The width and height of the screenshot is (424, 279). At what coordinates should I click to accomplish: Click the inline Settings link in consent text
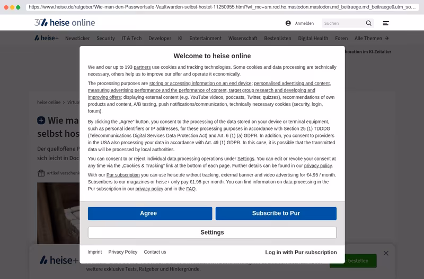[246, 159]
